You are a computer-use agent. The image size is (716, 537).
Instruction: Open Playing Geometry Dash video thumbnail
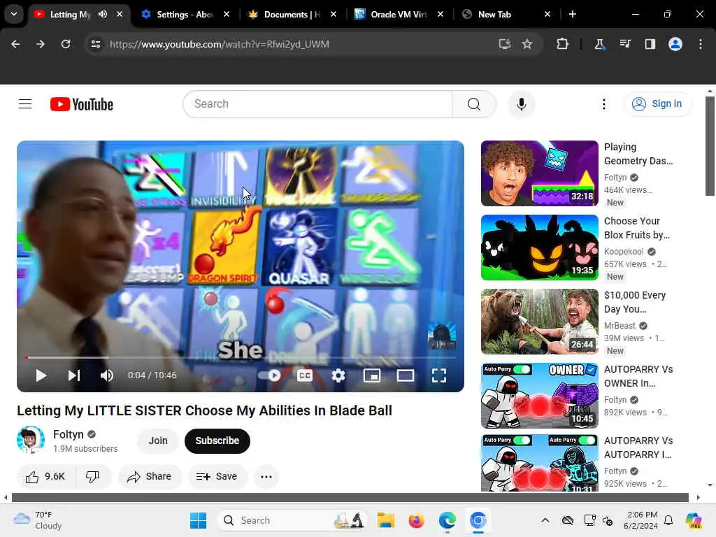click(539, 173)
